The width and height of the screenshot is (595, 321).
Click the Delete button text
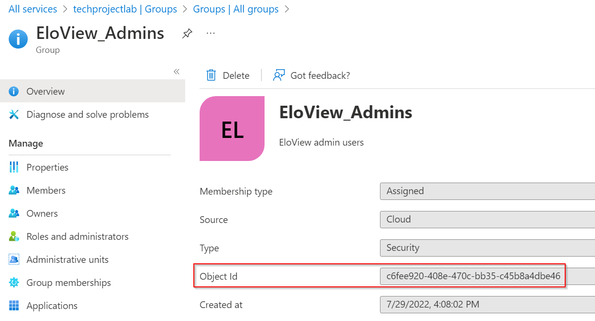click(236, 76)
